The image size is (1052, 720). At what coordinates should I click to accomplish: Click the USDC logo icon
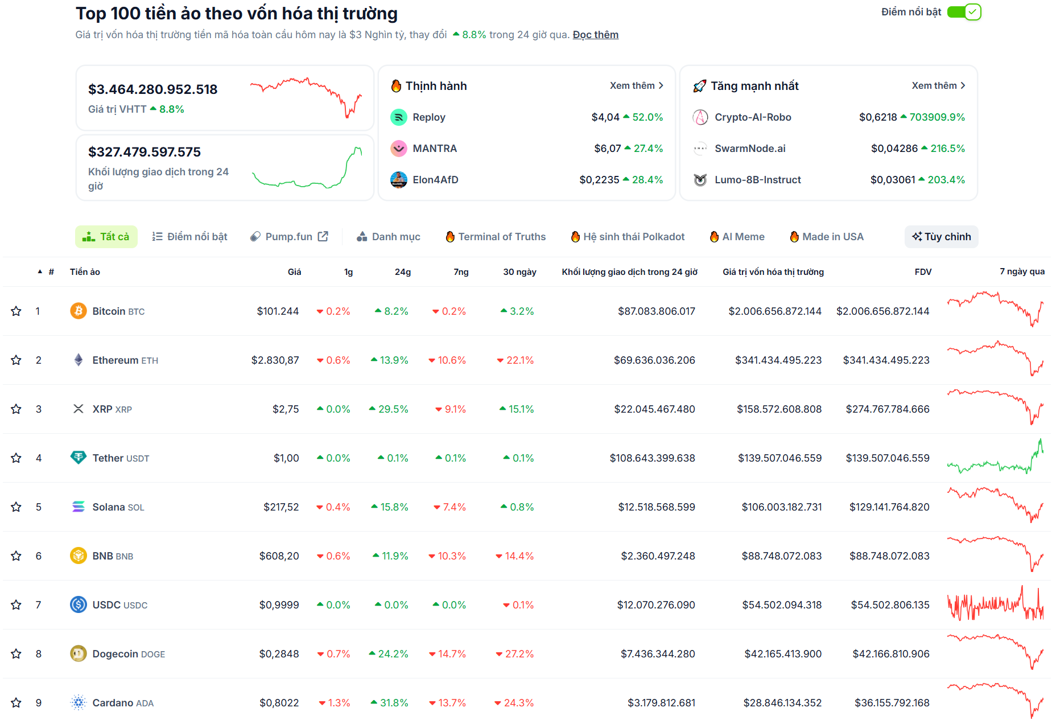point(79,605)
